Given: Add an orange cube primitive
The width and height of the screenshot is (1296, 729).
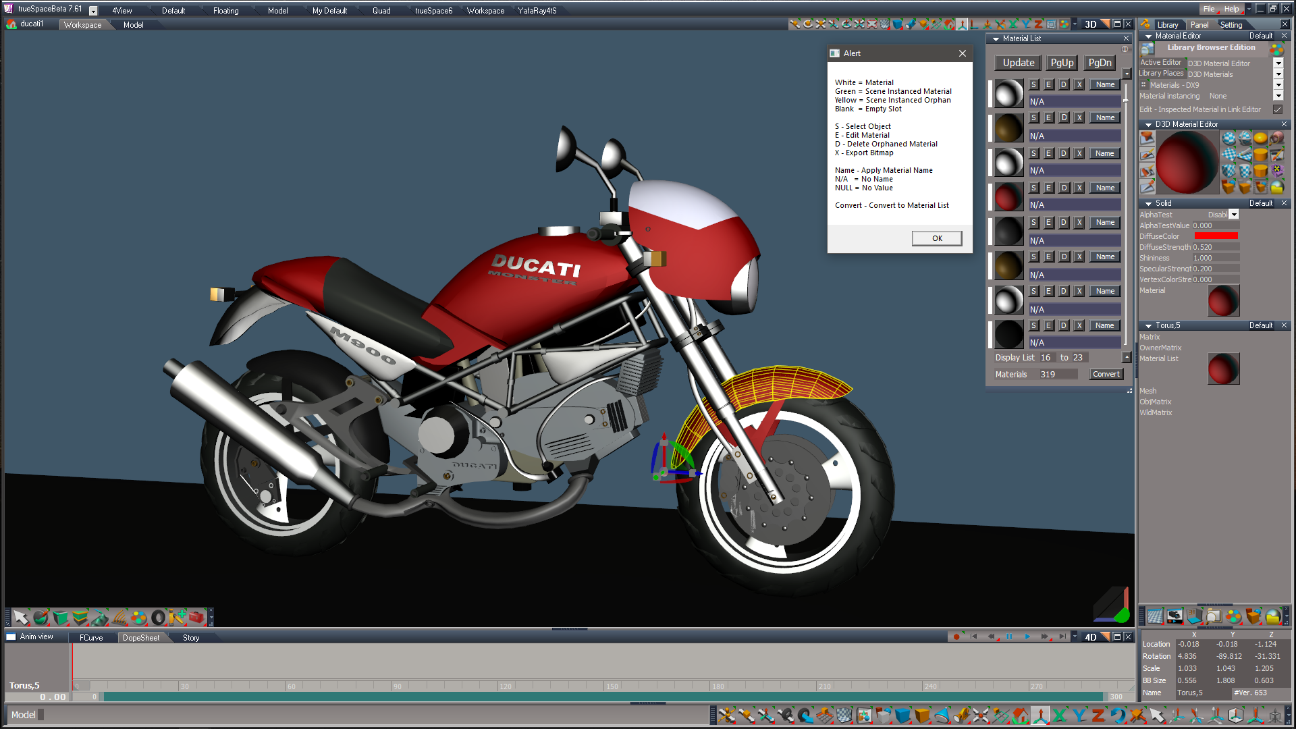Looking at the screenshot, I should (922, 715).
